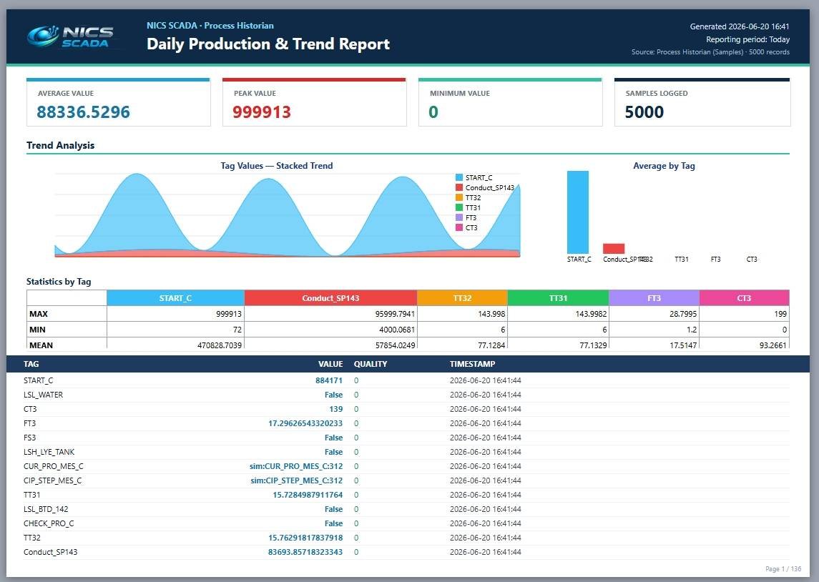Click the START_C legend color swatch
The image size is (819, 582).
[459, 177]
